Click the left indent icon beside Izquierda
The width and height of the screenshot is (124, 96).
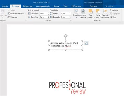tap(29, 13)
